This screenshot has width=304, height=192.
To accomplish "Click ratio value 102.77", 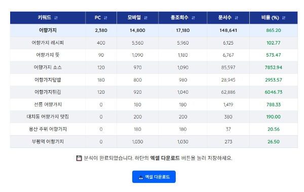I will tap(274, 43).
